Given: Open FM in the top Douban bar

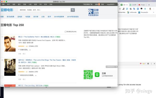Looking at the screenshot, I should (x=40, y=4).
